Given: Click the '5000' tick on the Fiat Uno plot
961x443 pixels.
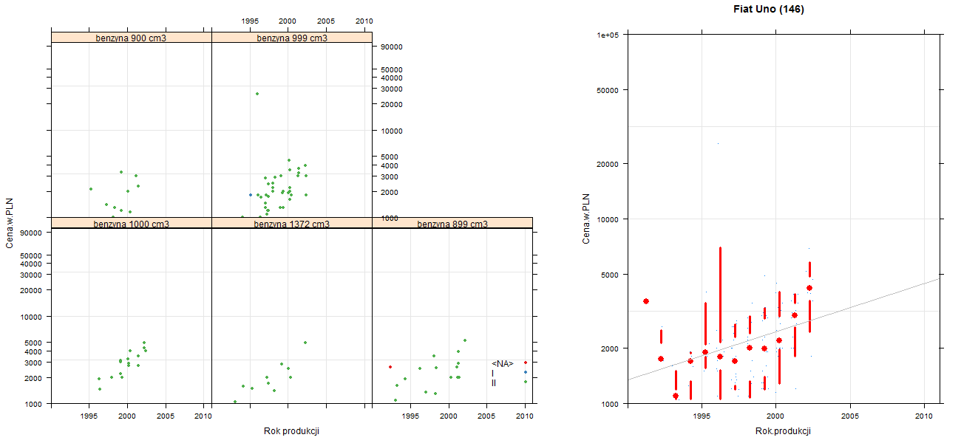Looking at the screenshot, I should click(x=610, y=275).
